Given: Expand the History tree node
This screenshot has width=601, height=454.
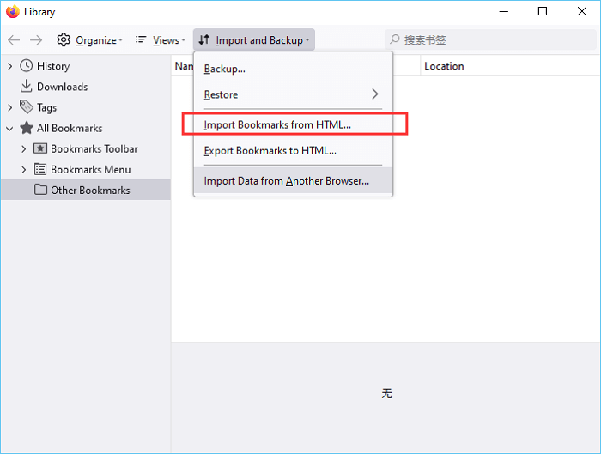Looking at the screenshot, I should pos(10,66).
